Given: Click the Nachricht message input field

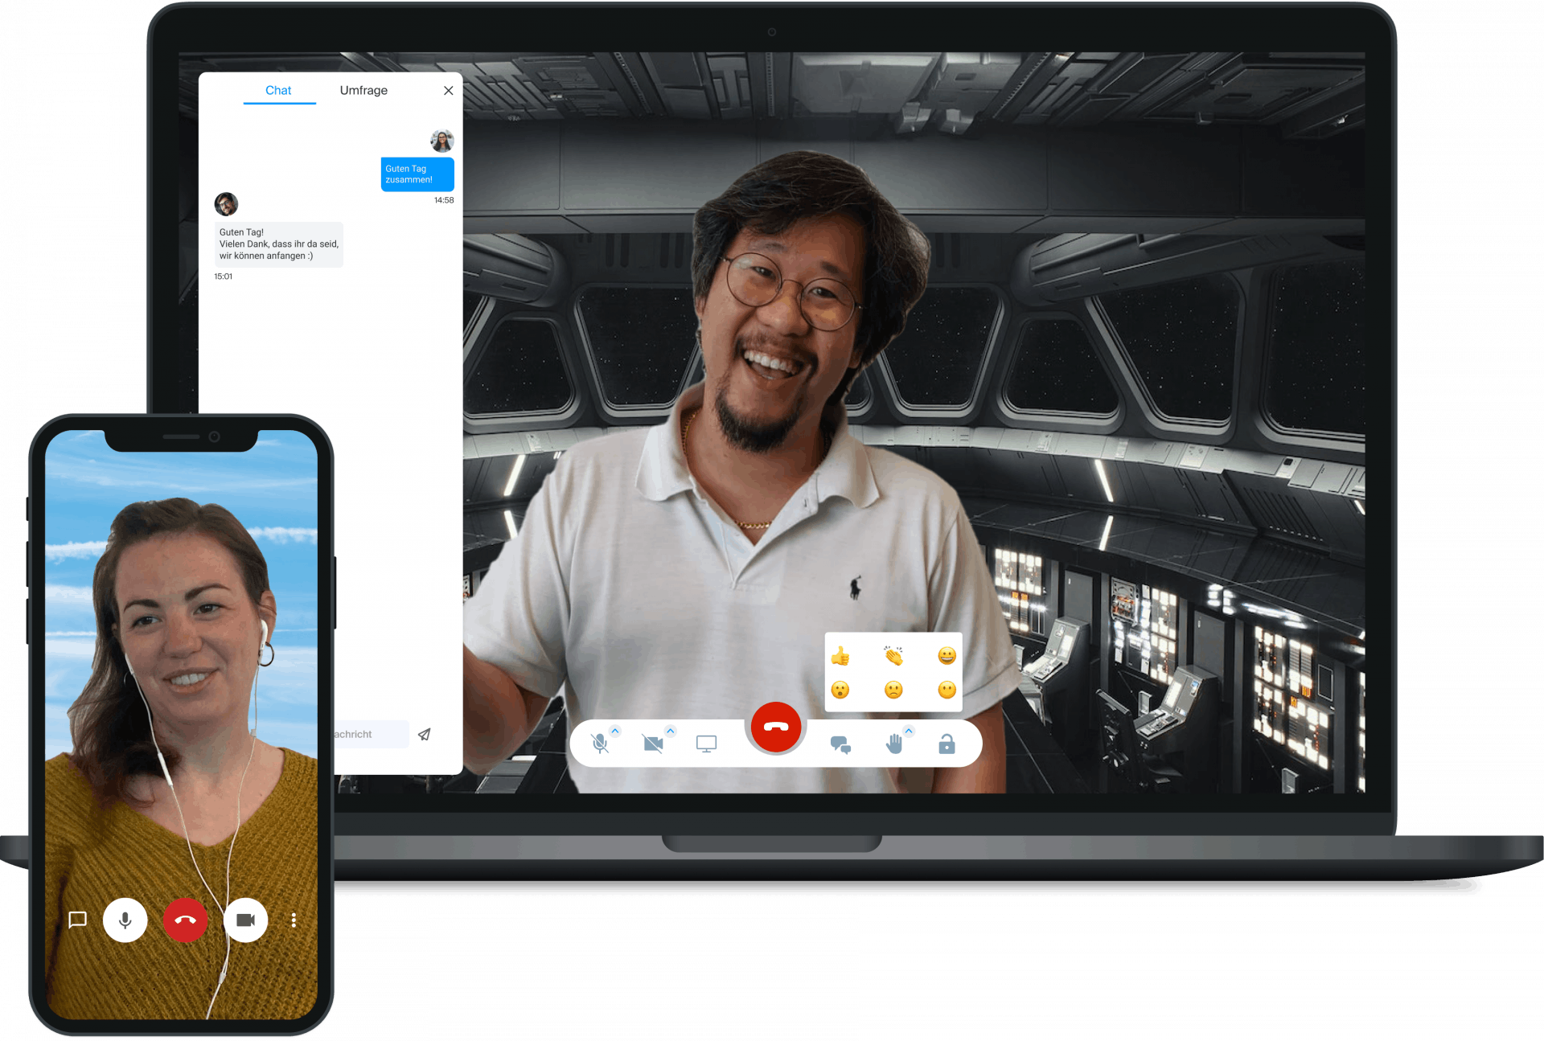Looking at the screenshot, I should tap(370, 734).
